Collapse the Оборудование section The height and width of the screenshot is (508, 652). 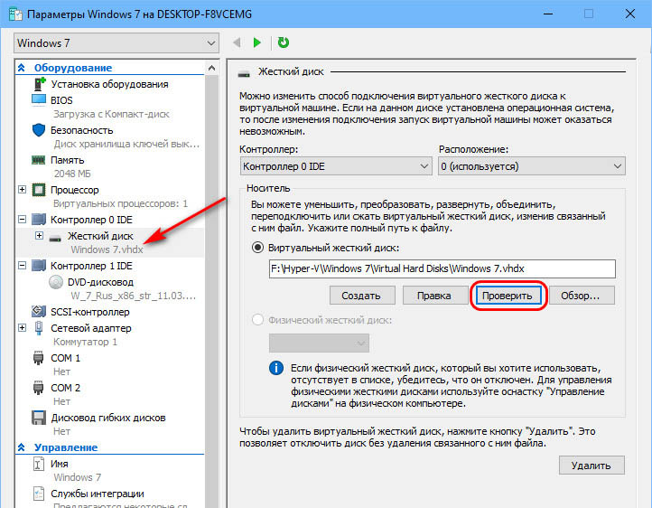tap(21, 68)
